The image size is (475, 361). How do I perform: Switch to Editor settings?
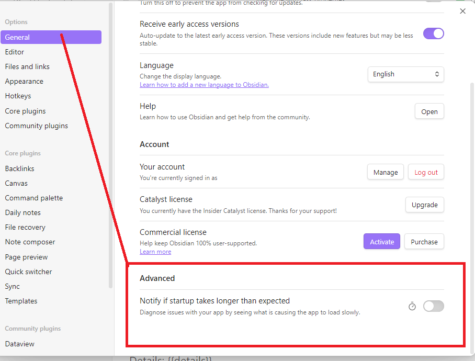coord(15,52)
